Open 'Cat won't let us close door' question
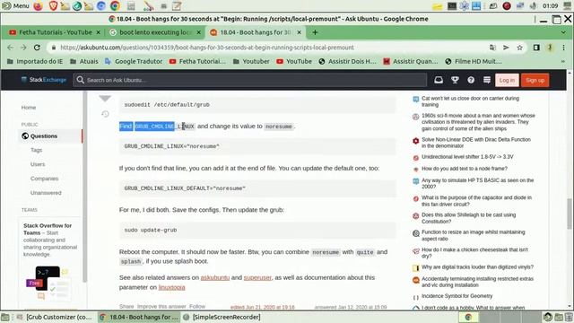This screenshot has width=574, height=323. click(470, 101)
